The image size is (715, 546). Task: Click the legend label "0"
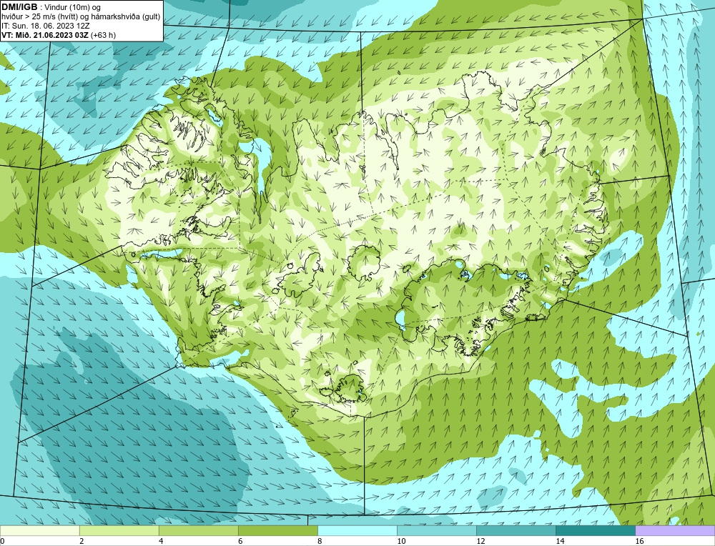[2, 541]
